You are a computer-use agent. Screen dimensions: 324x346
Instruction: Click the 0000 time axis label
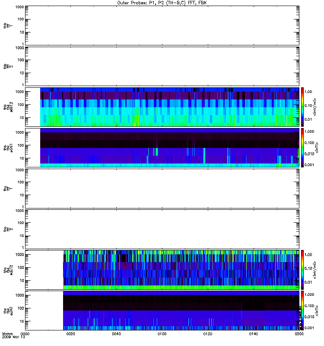tap(25, 334)
